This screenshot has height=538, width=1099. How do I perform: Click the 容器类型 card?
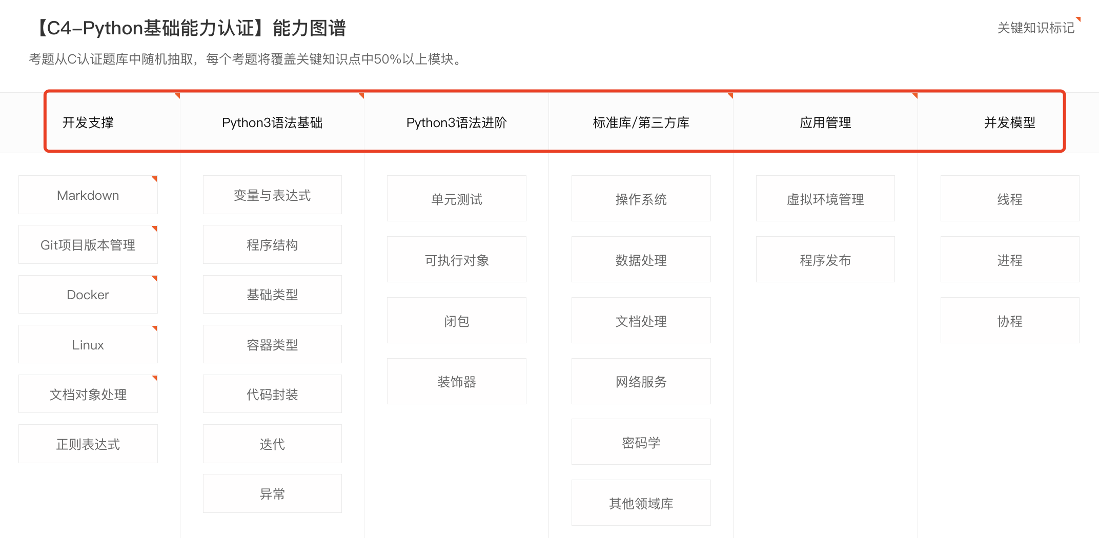272,344
